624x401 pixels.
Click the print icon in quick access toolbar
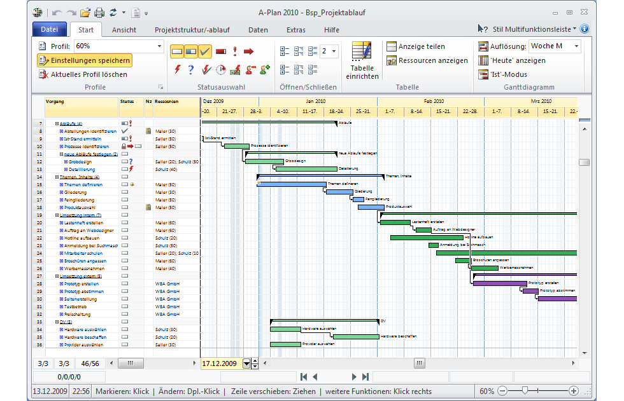[x=99, y=13]
